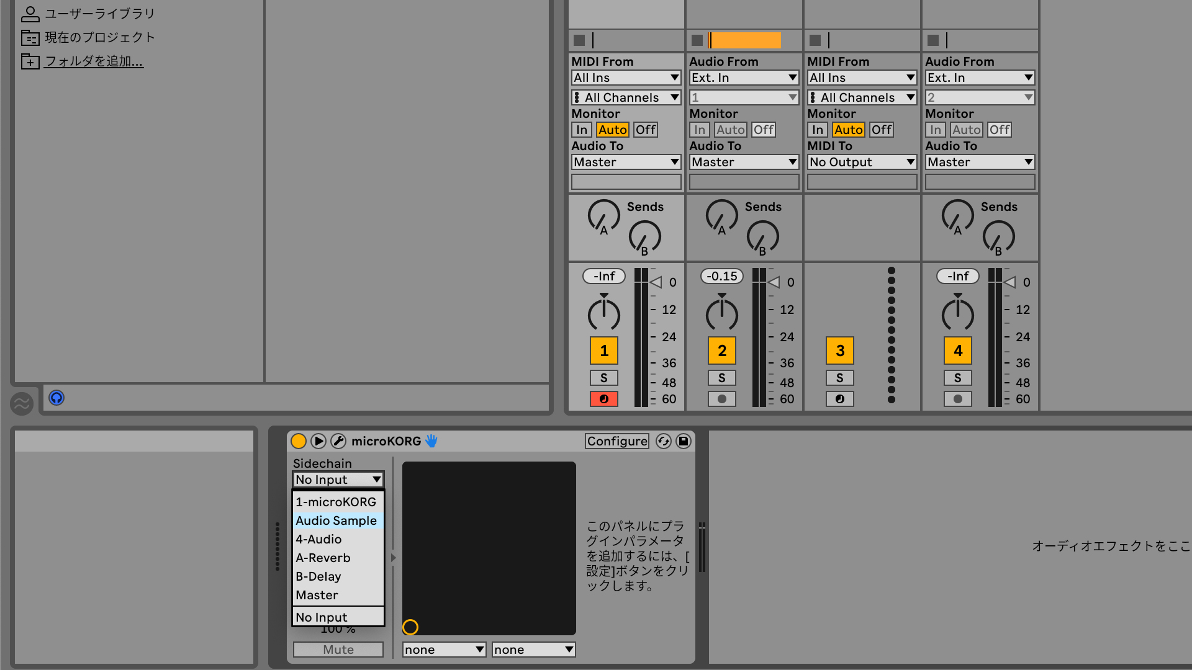Click track 2 volume fader triangle handle

774,282
